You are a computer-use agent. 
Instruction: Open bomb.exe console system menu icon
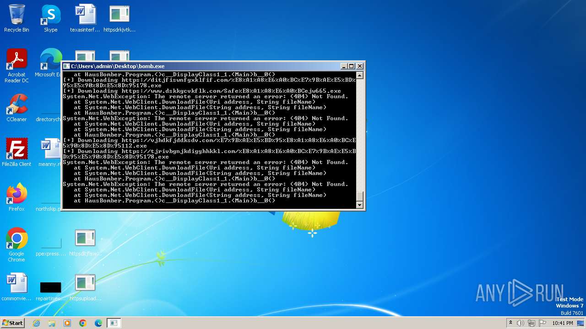[66, 66]
